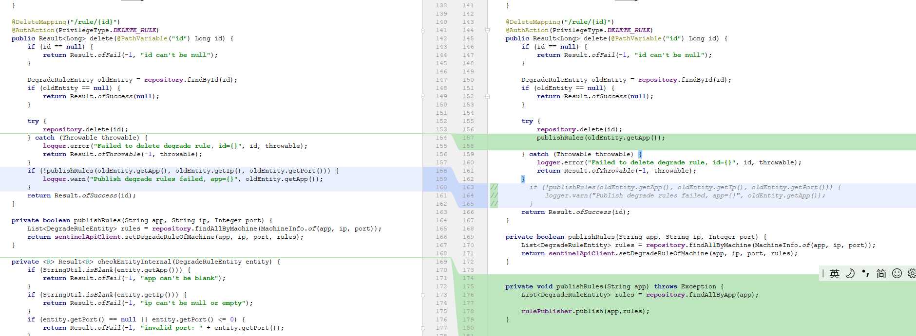
Task: Open IME settings gear icon
Action: pos(911,273)
